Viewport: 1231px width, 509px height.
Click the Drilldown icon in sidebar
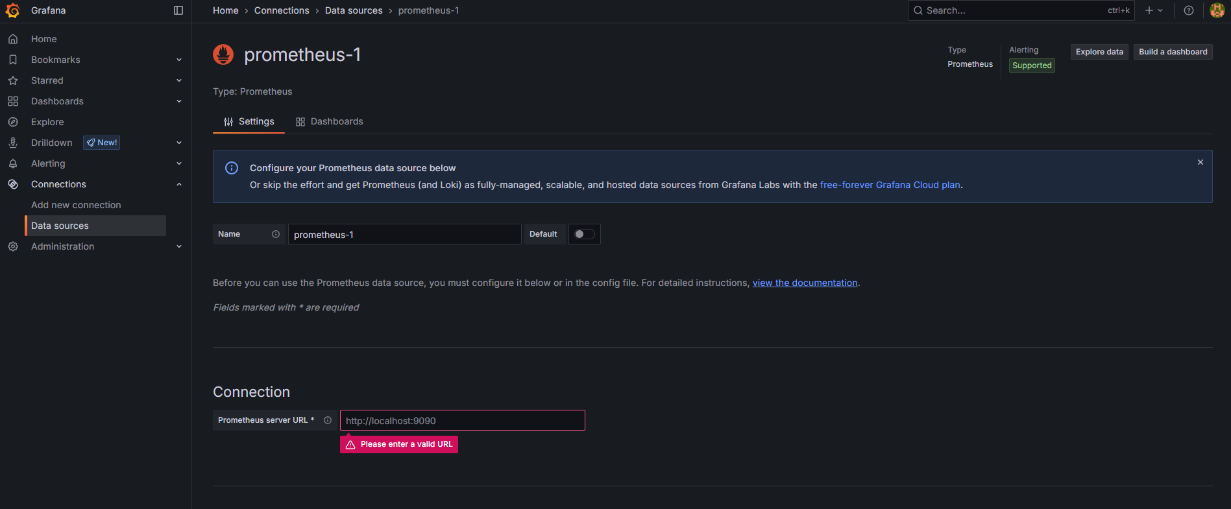pos(13,143)
